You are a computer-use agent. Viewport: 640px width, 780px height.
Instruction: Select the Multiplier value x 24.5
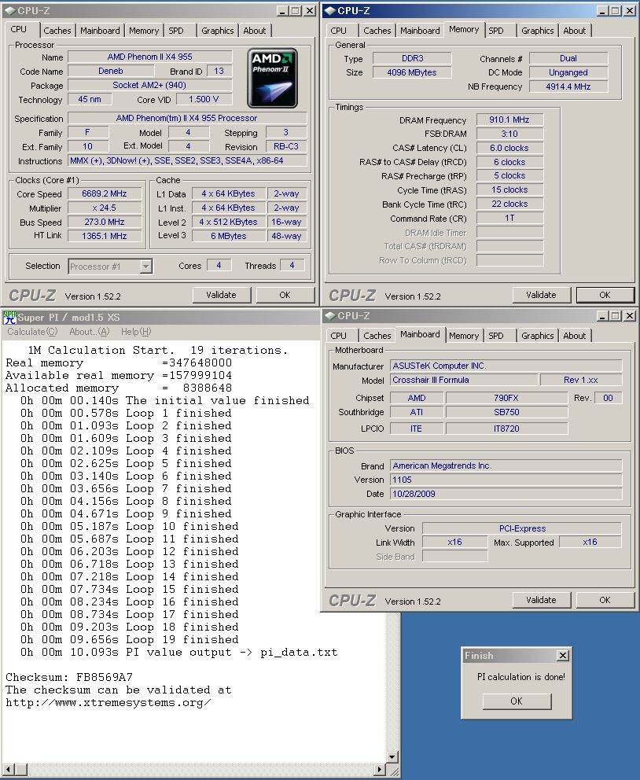105,208
